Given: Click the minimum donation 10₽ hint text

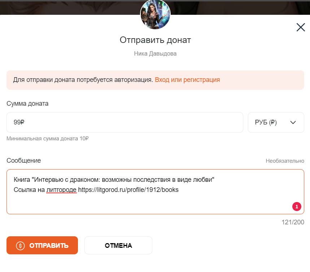Looking at the screenshot, I should pos(48,139).
